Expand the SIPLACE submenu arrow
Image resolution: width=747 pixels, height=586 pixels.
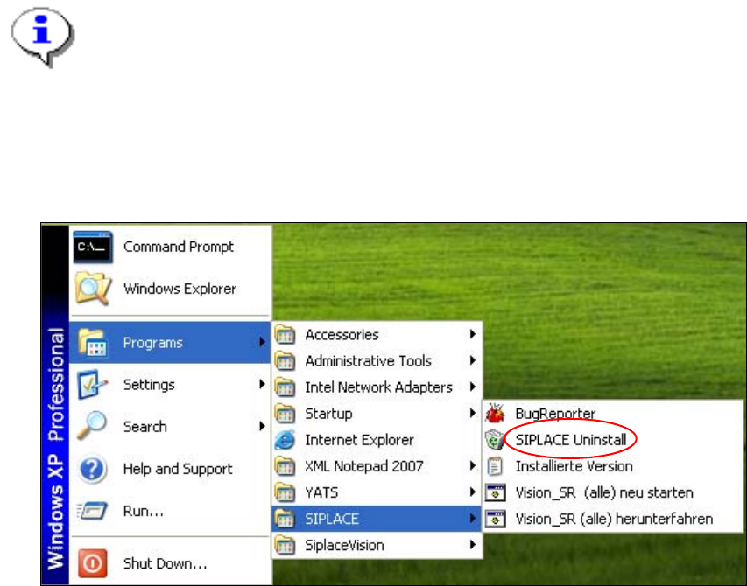click(x=473, y=518)
